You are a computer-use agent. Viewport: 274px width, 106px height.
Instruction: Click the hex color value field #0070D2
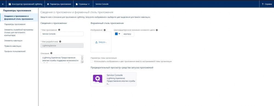(128, 34)
